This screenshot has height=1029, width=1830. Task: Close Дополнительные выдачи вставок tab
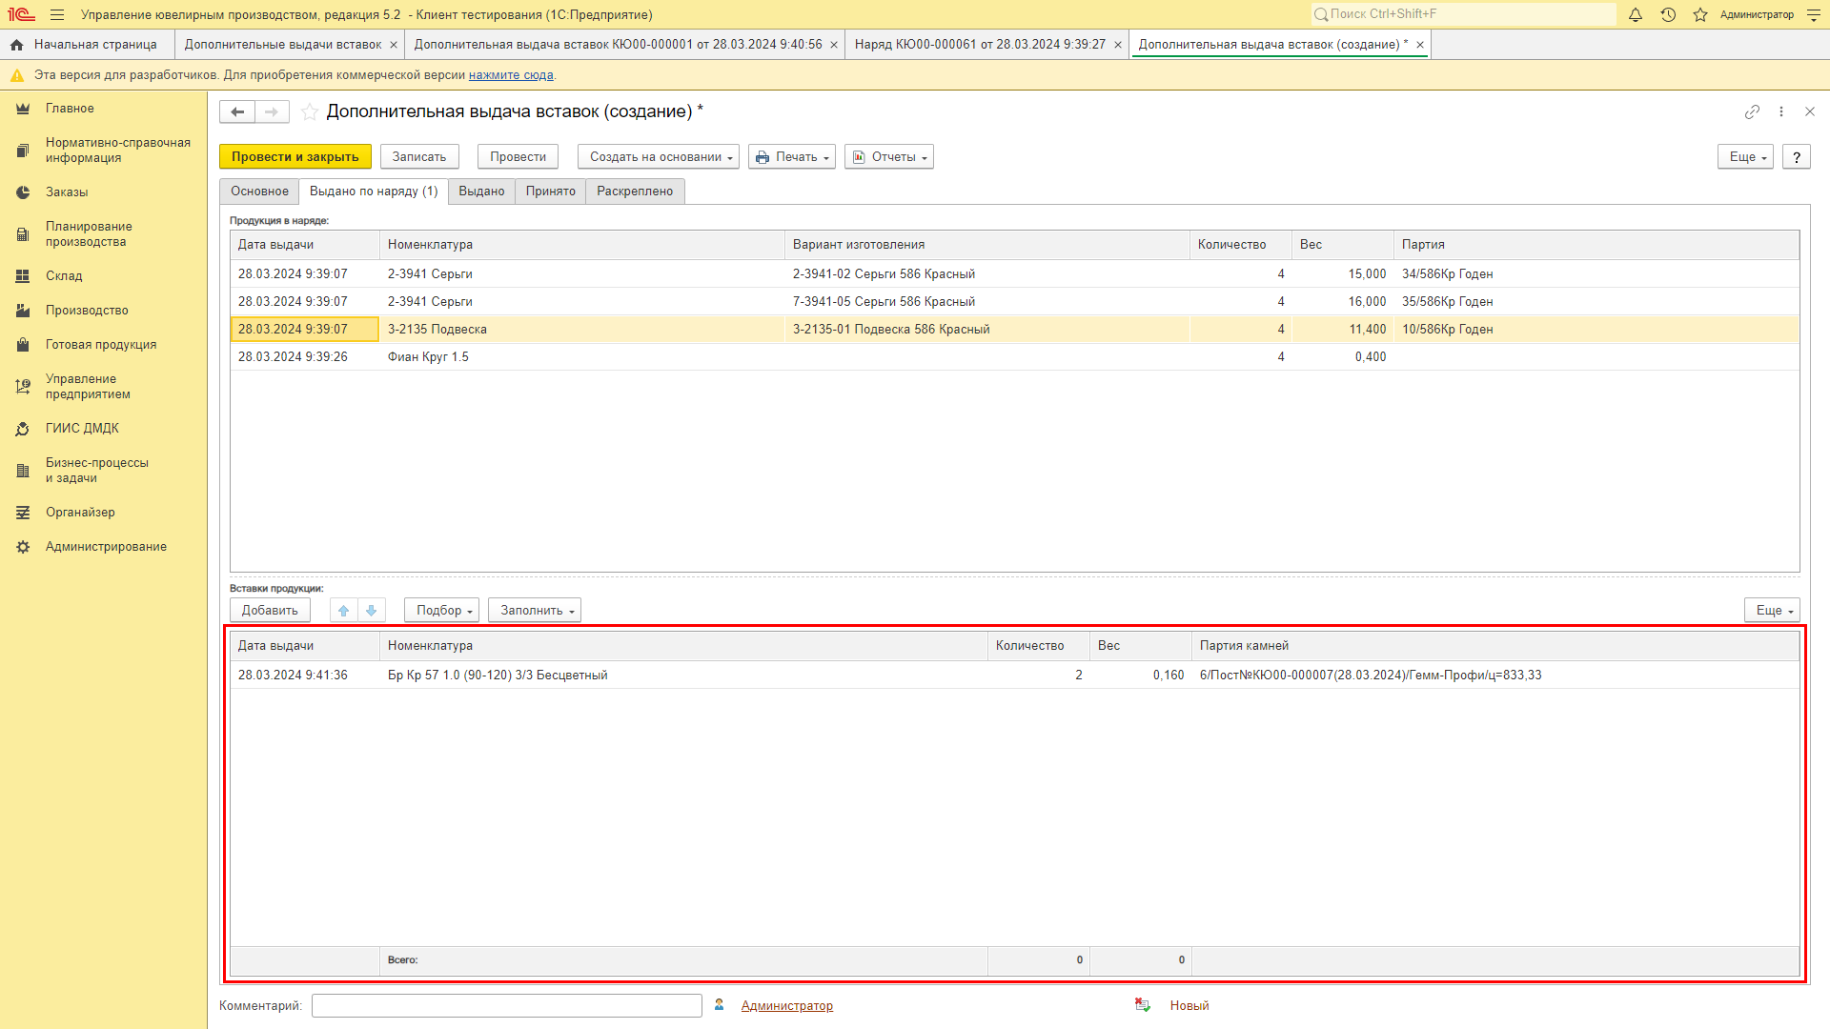pos(393,45)
